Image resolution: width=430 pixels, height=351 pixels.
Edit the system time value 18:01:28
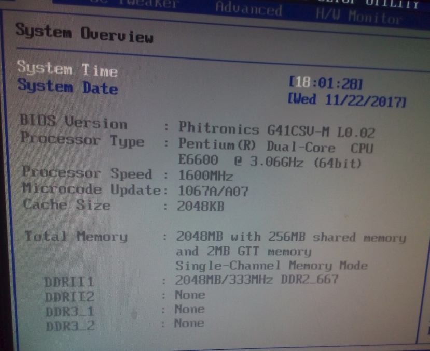point(326,83)
